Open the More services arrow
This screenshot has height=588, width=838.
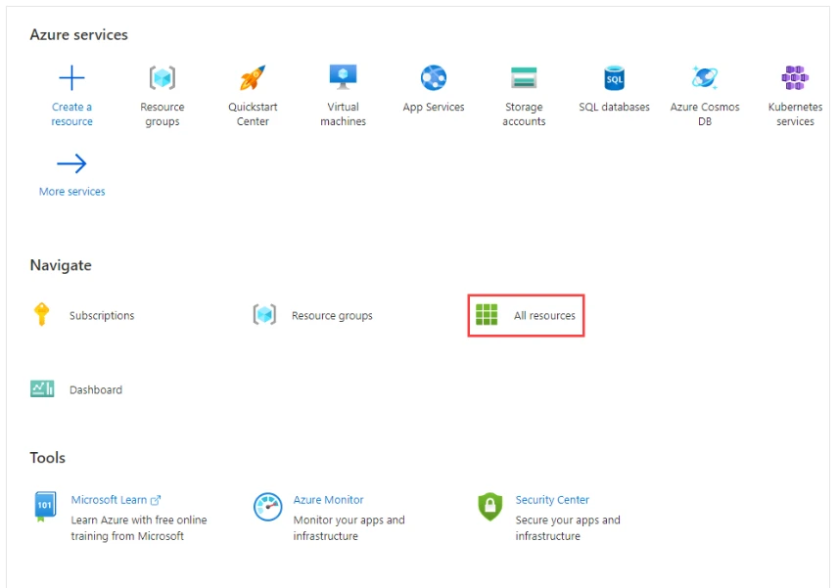click(71, 164)
